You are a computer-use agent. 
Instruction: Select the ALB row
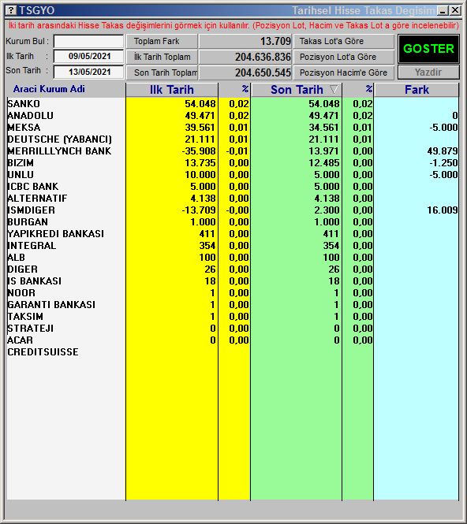click(x=233, y=258)
